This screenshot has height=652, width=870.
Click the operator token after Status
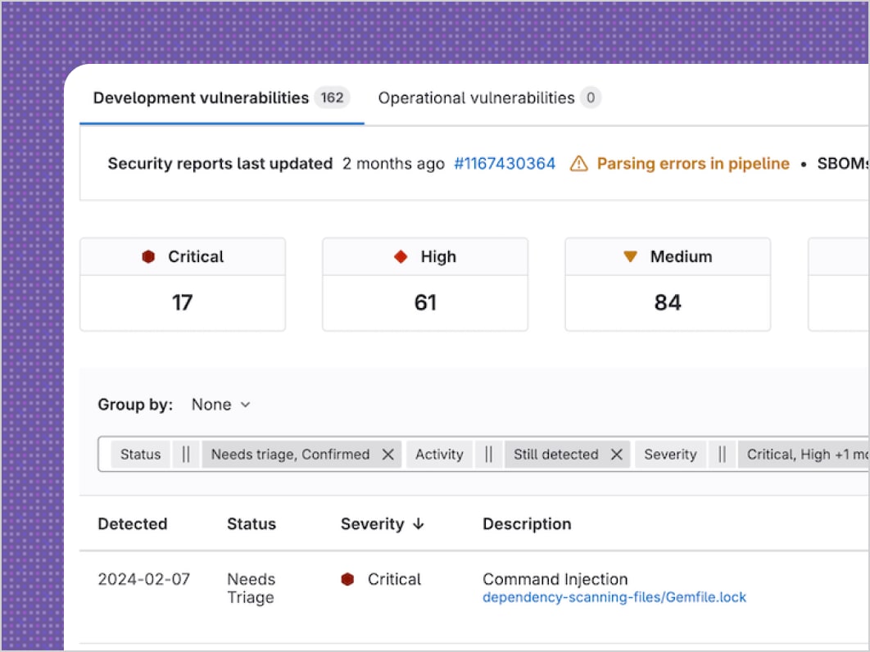tap(186, 455)
